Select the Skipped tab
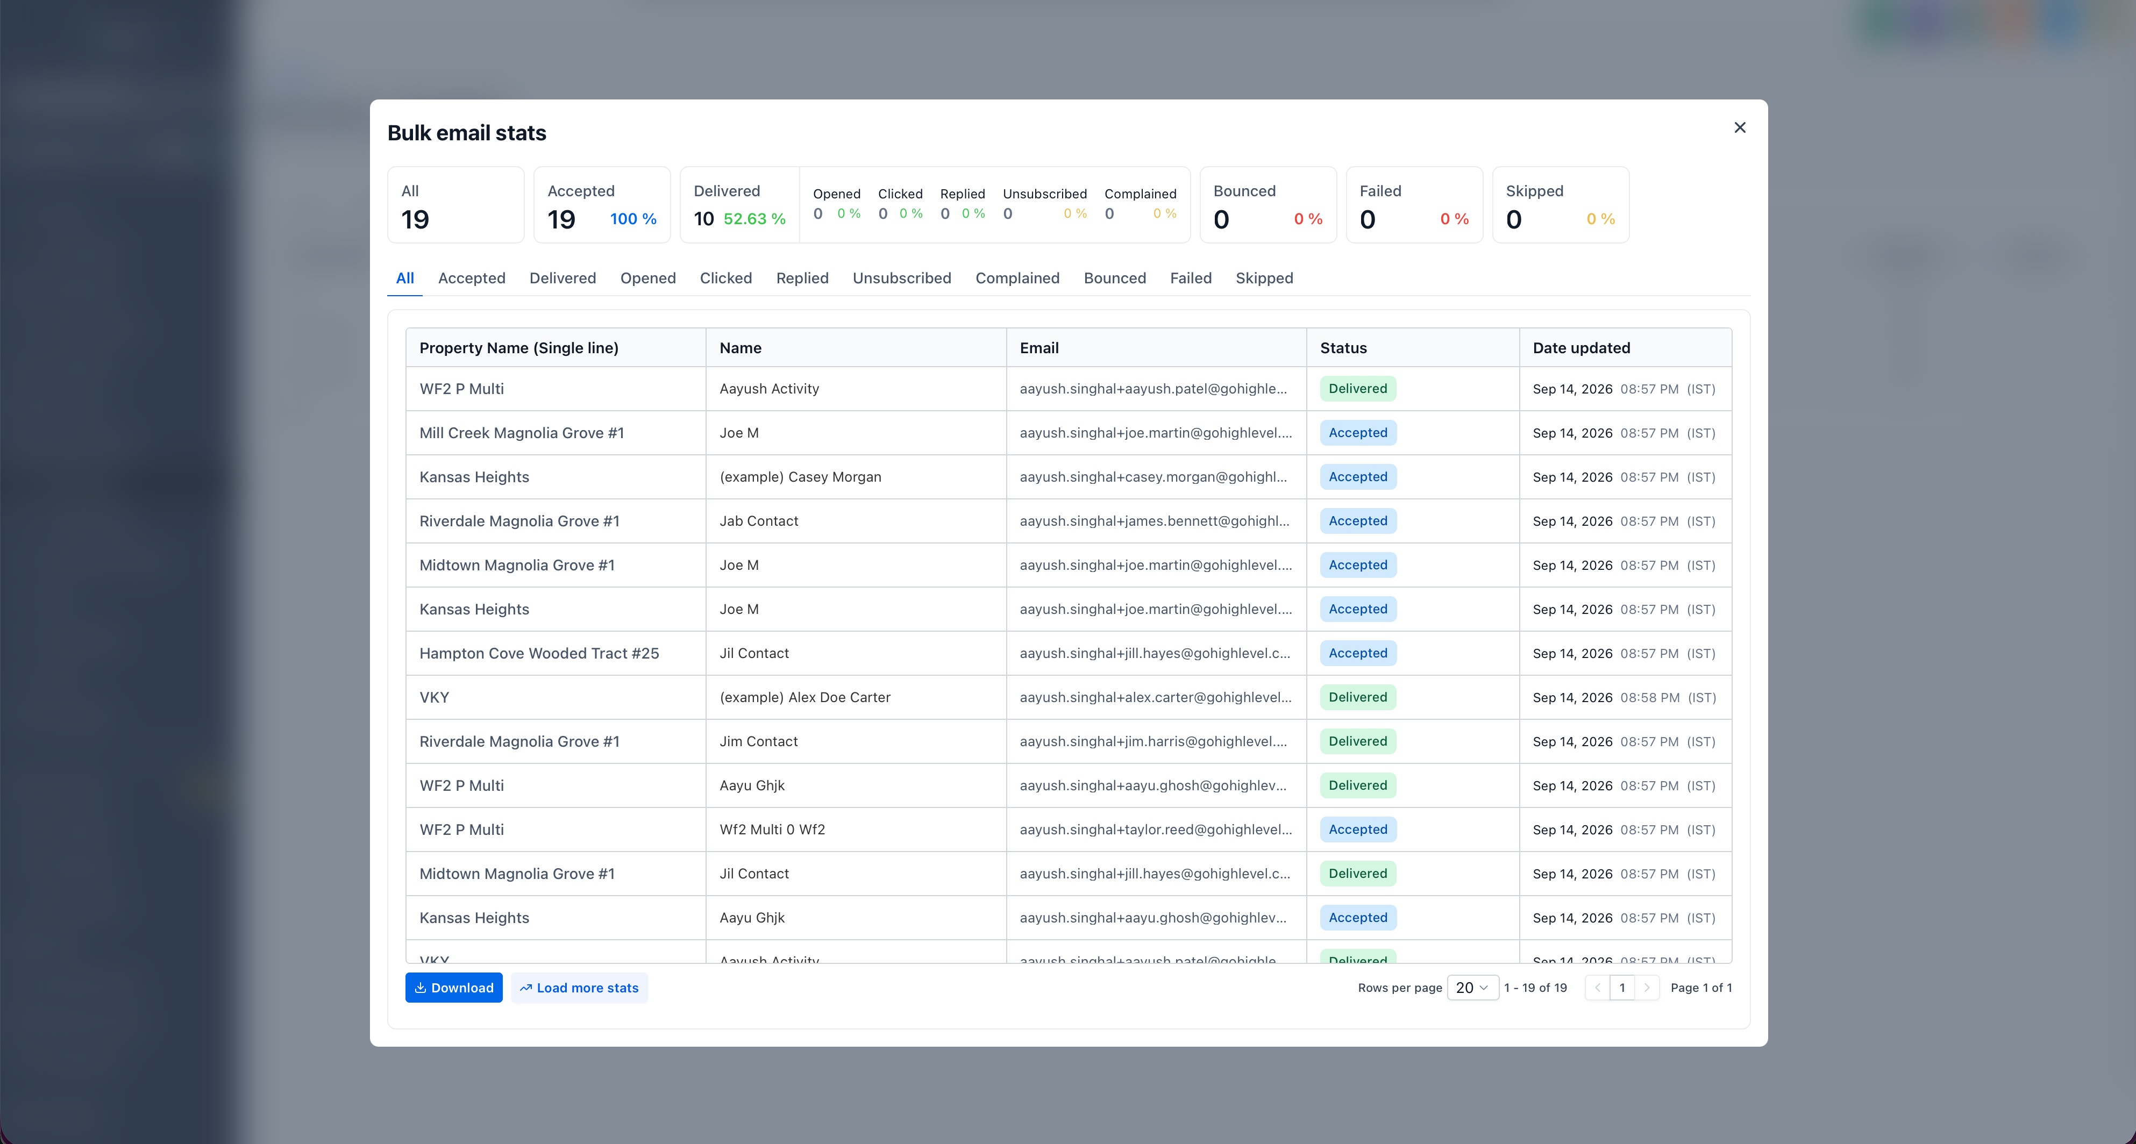The height and width of the screenshot is (1144, 2136). 1264,278
